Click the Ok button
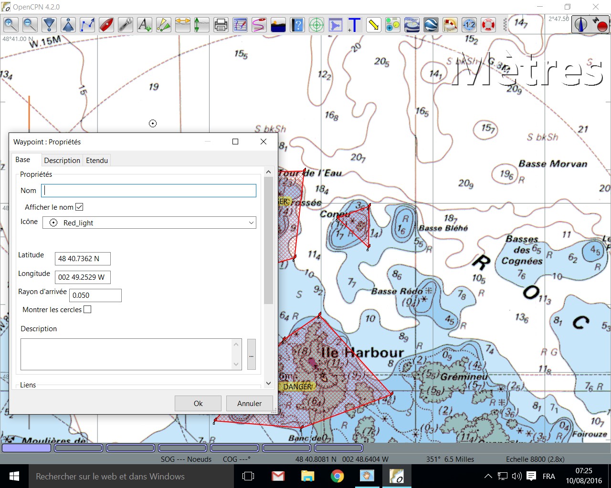This screenshot has width=611, height=488. click(x=198, y=403)
